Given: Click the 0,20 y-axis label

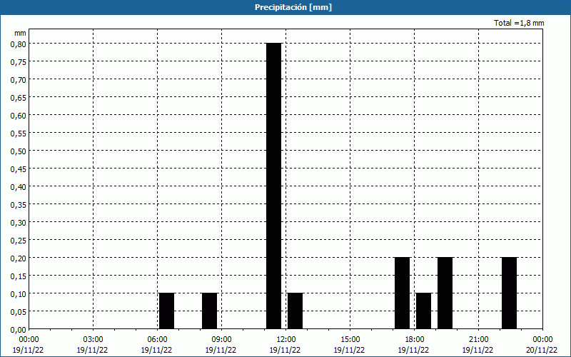Looking at the screenshot, I should point(19,258).
